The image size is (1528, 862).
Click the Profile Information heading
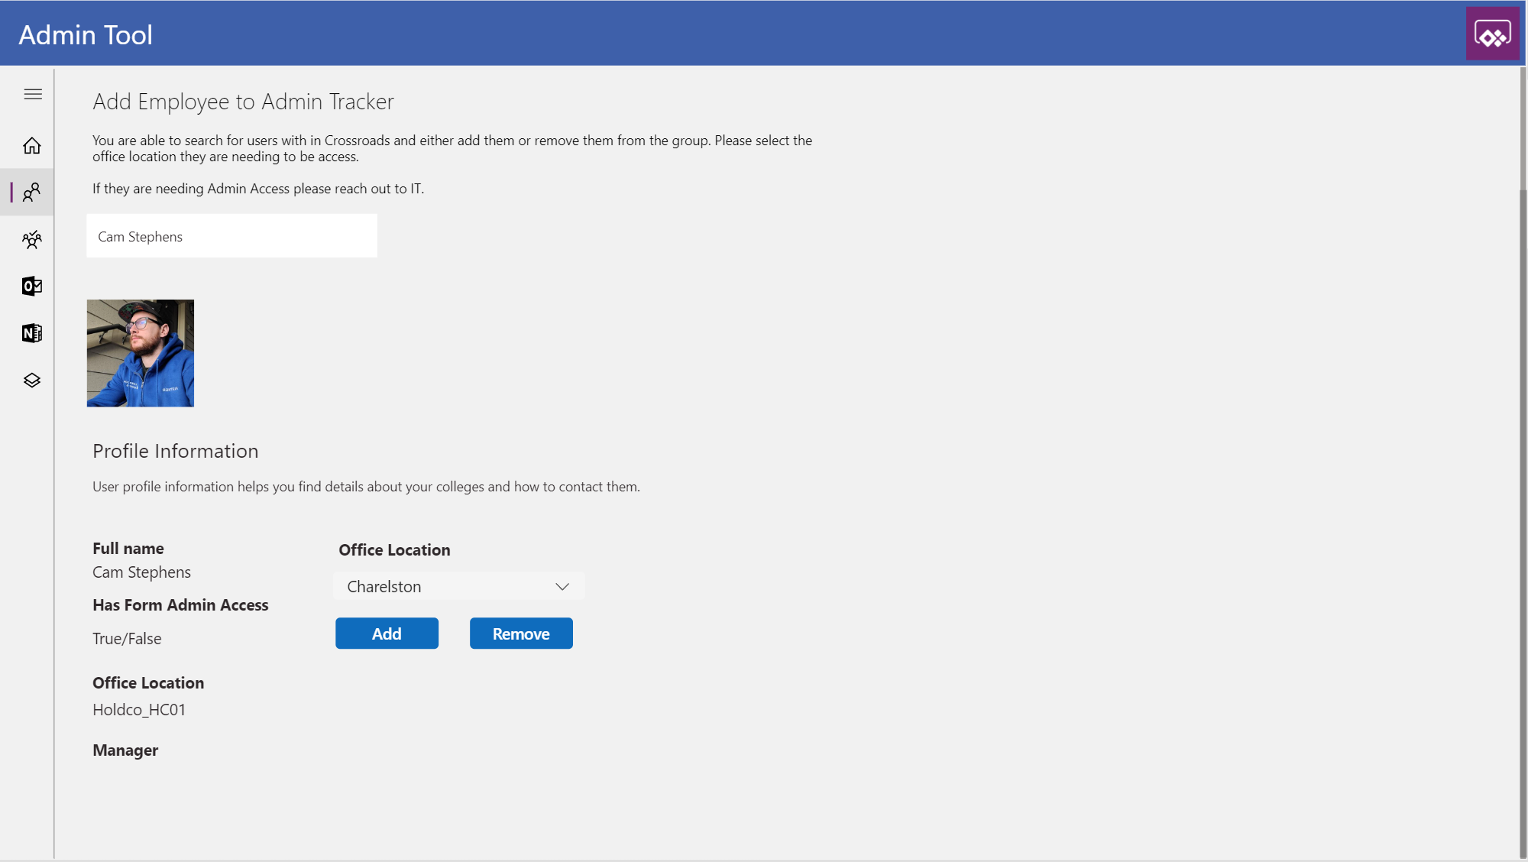pos(176,451)
